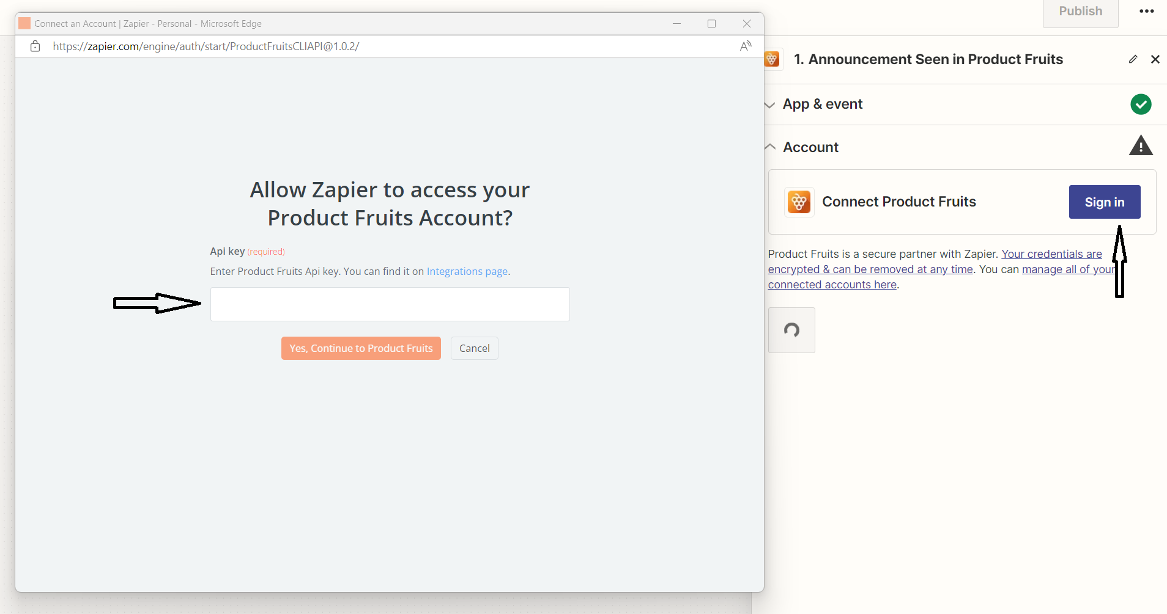Click the warning triangle on the Account section
Screen dimensions: 1167x614
click(x=1140, y=145)
